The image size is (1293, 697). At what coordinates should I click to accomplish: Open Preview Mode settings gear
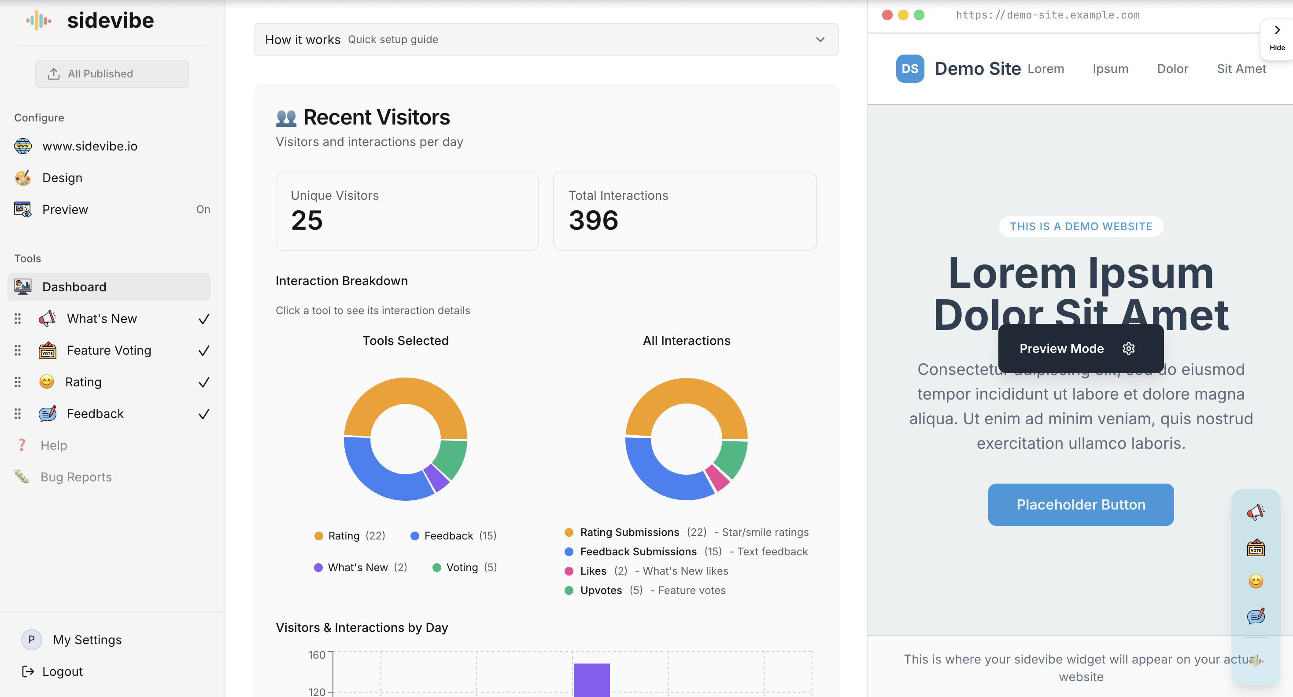[1128, 348]
